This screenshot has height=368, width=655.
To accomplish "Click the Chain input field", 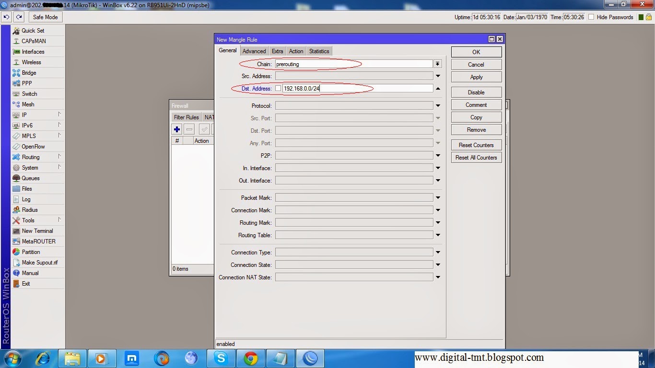I will click(354, 64).
